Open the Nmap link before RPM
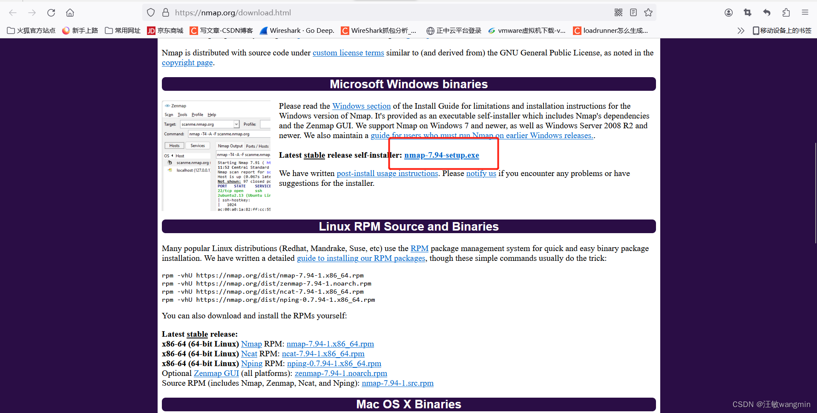This screenshot has height=413, width=817. 251,344
